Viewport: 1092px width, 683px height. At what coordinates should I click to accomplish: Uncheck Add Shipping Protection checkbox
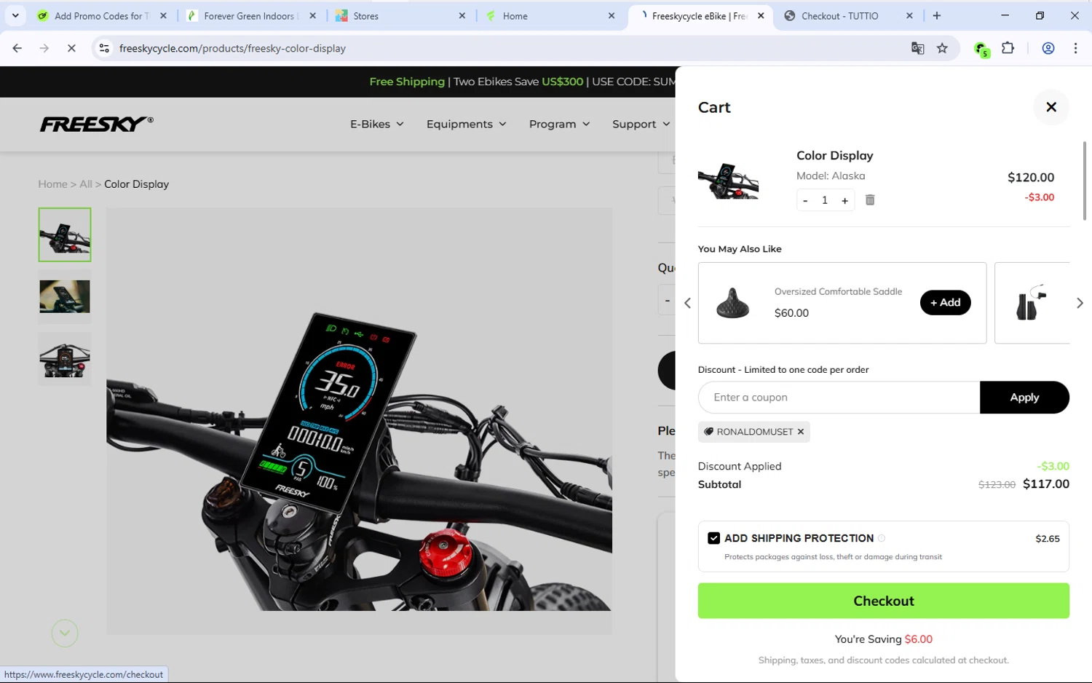pos(713,538)
